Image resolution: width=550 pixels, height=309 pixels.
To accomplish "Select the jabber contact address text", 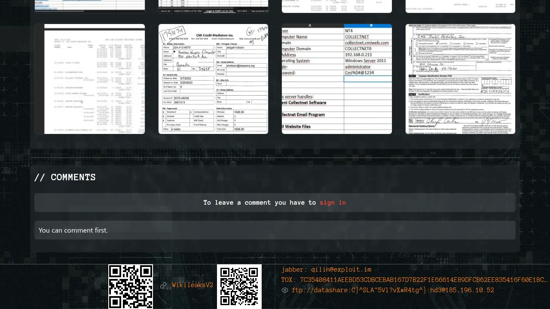I will [326, 270].
